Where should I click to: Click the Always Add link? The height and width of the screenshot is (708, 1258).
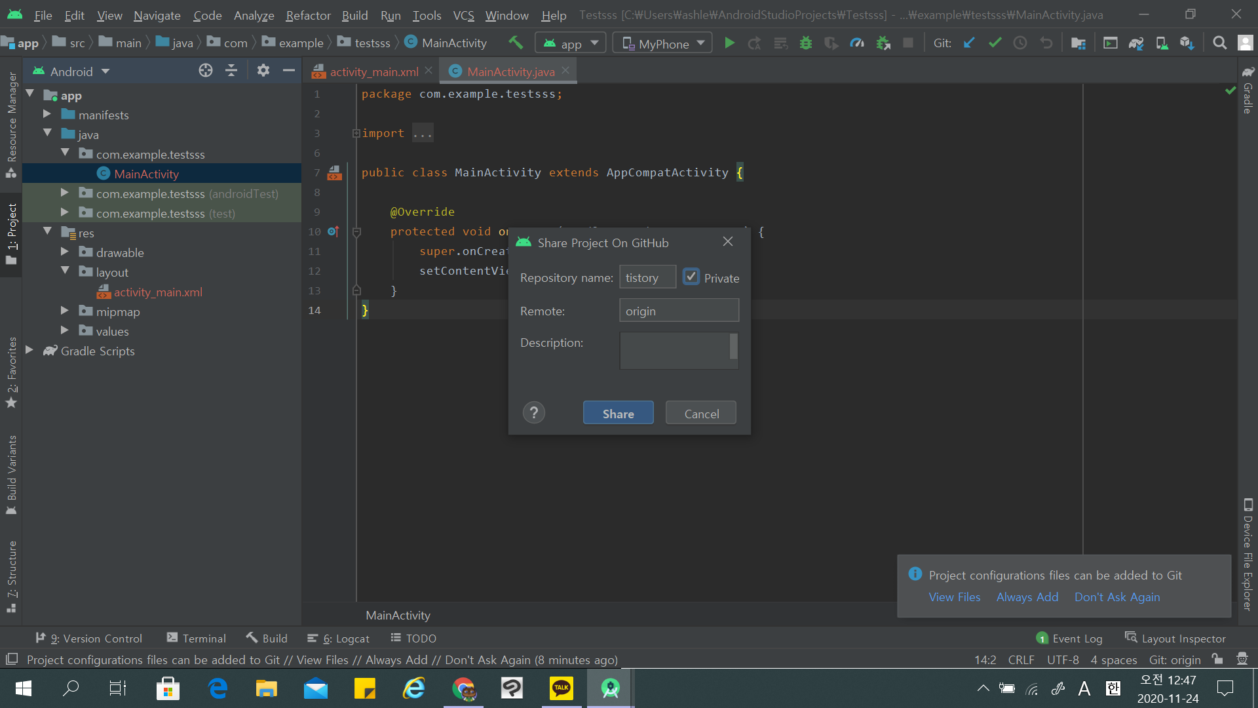point(1027,597)
